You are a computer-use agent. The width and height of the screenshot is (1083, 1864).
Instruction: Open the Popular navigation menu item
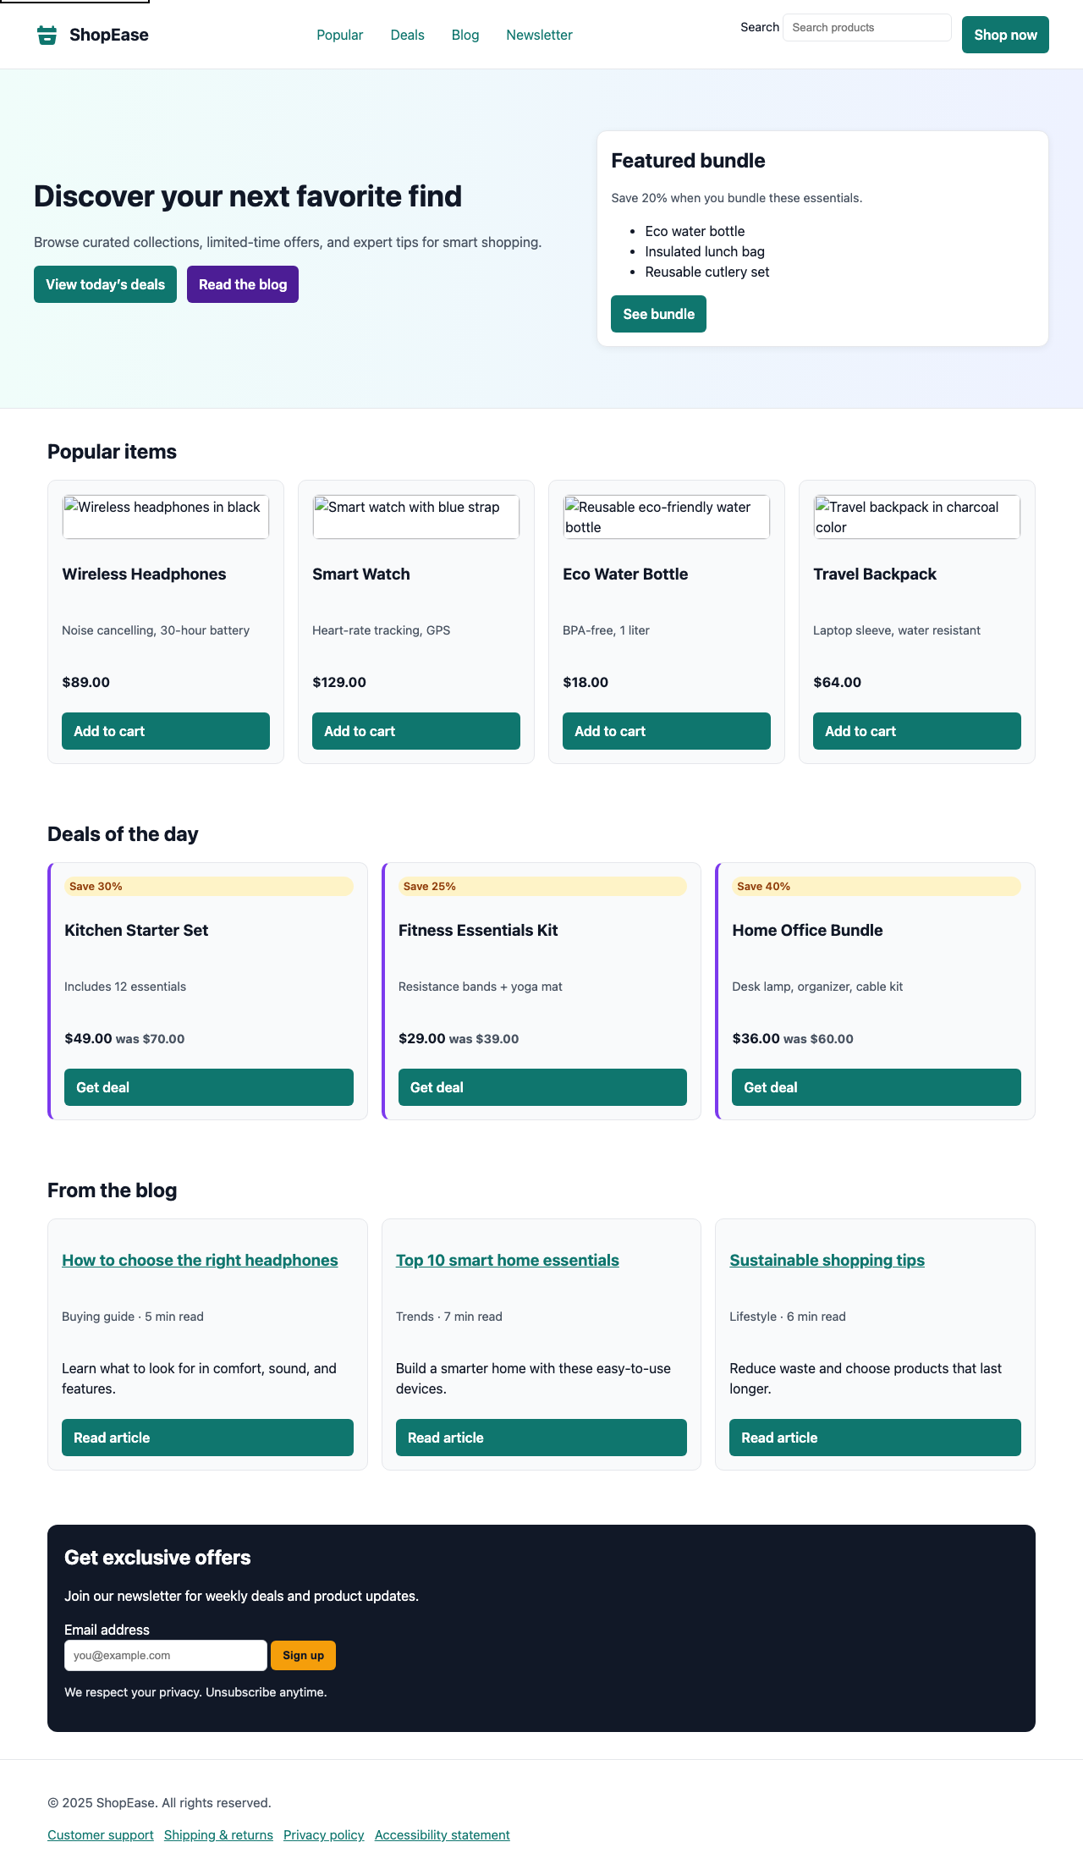tap(339, 35)
